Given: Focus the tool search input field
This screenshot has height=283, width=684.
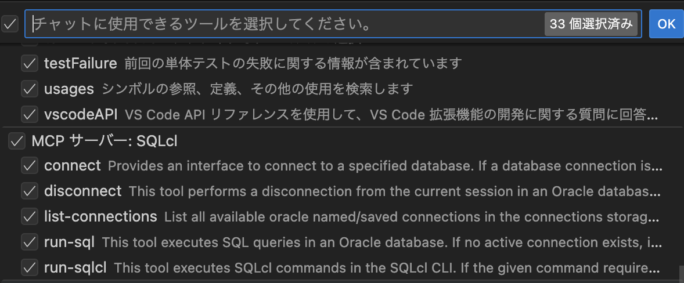Looking at the screenshot, I should point(285,24).
